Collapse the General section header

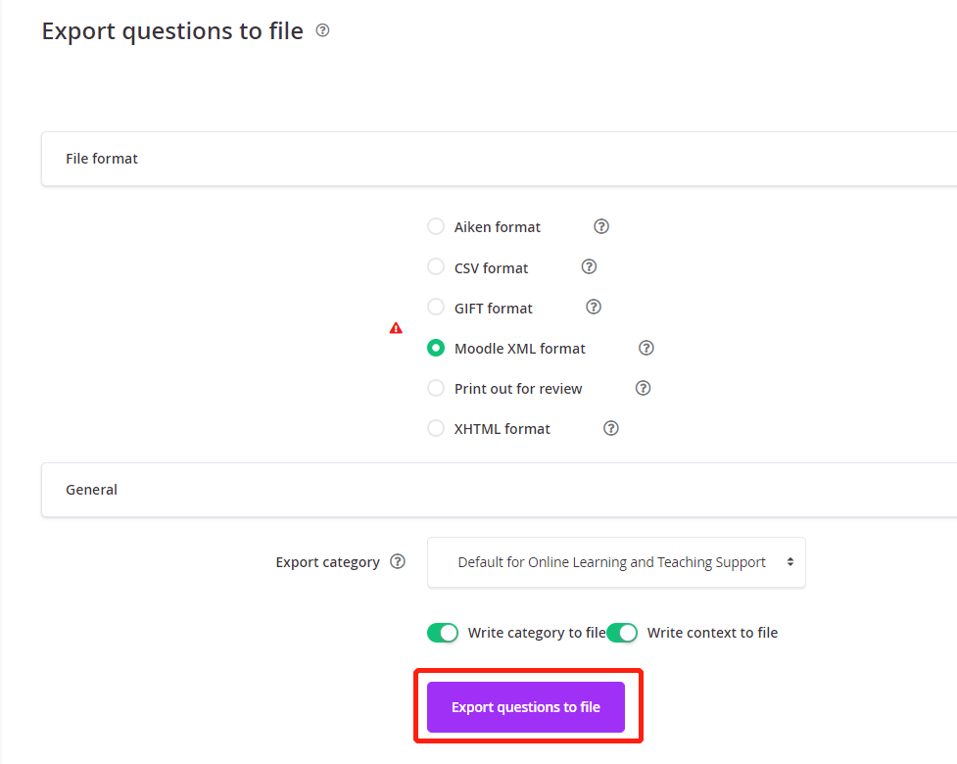[x=499, y=490]
